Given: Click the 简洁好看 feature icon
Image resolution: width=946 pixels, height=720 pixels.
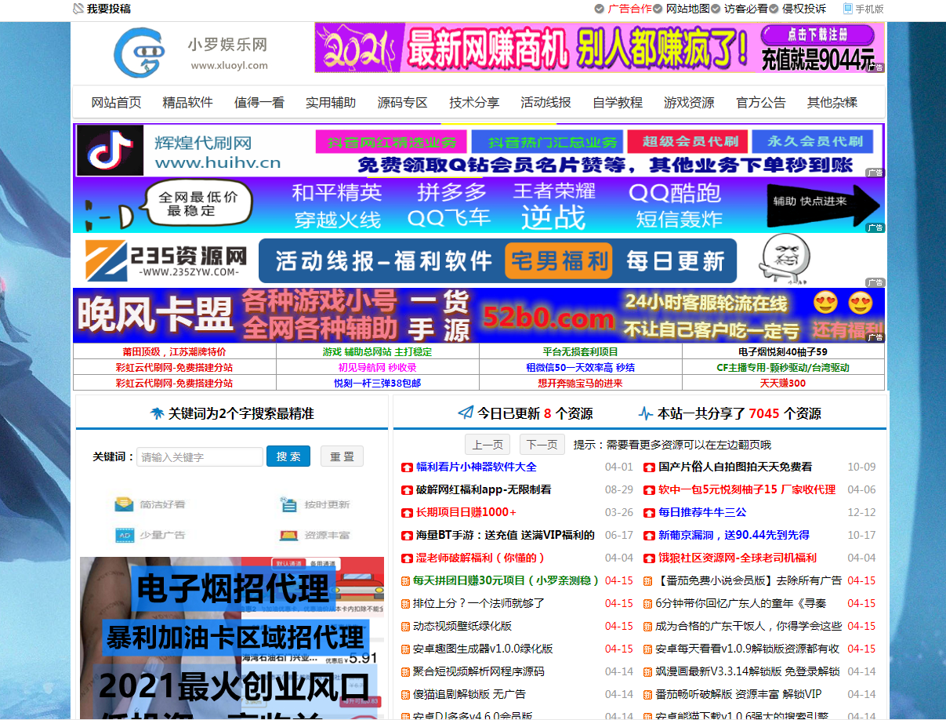Looking at the screenshot, I should point(123,504).
